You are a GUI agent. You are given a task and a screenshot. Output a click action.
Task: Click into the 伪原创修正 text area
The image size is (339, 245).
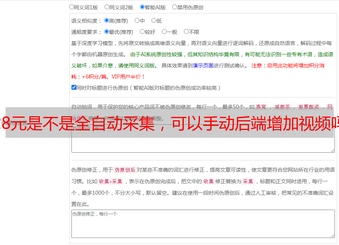point(203,224)
